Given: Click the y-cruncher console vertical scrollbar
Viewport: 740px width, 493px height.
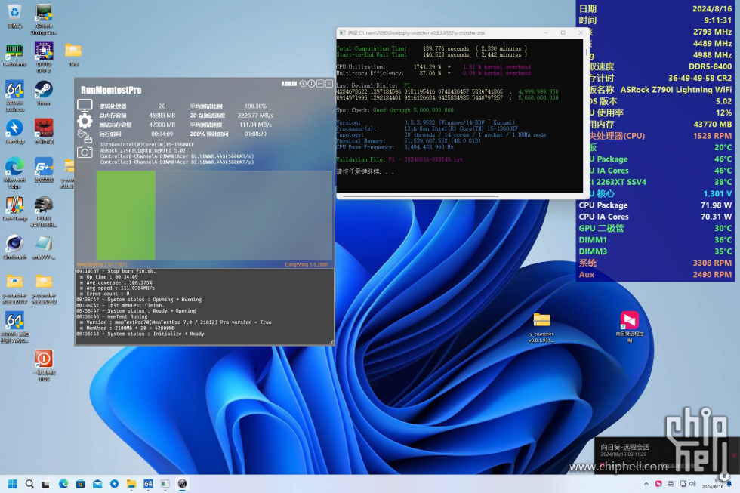Looking at the screenshot, I should (587, 52).
